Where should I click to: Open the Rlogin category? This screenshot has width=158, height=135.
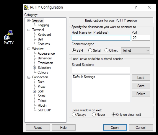(x=42, y=105)
